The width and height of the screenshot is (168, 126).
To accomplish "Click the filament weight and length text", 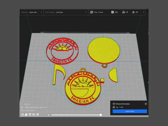I will (119, 107).
